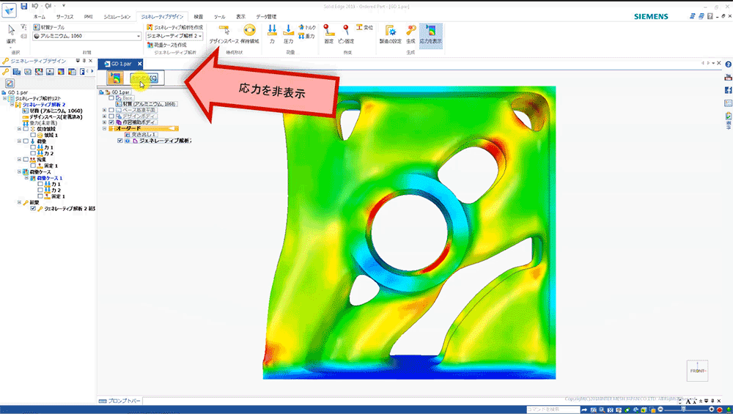Image resolution: width=733 pixels, height=414 pixels.
Task: Select the Pin constraint (ピン固定) tool
Action: coord(346,32)
